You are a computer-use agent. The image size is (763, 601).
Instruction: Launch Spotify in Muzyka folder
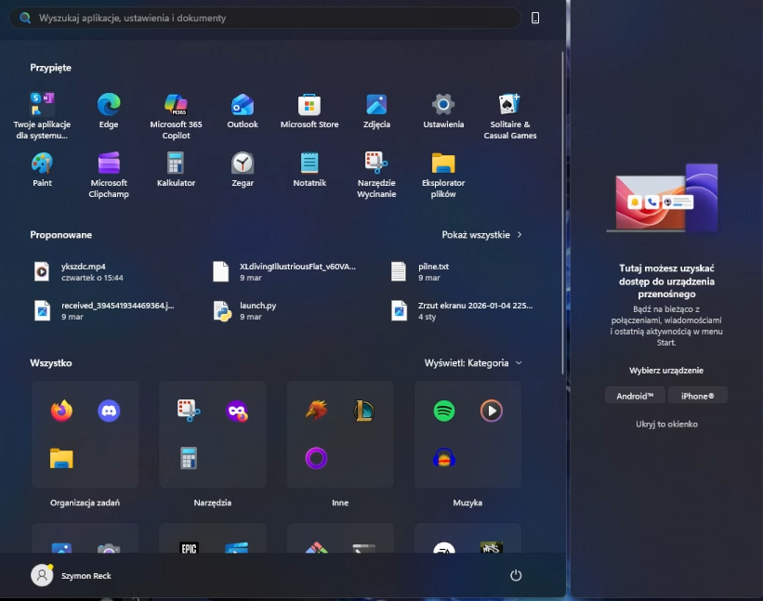444,411
